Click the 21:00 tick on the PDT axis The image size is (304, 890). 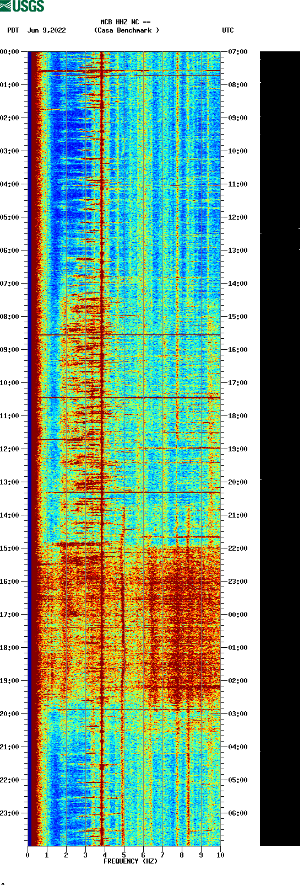point(10,747)
